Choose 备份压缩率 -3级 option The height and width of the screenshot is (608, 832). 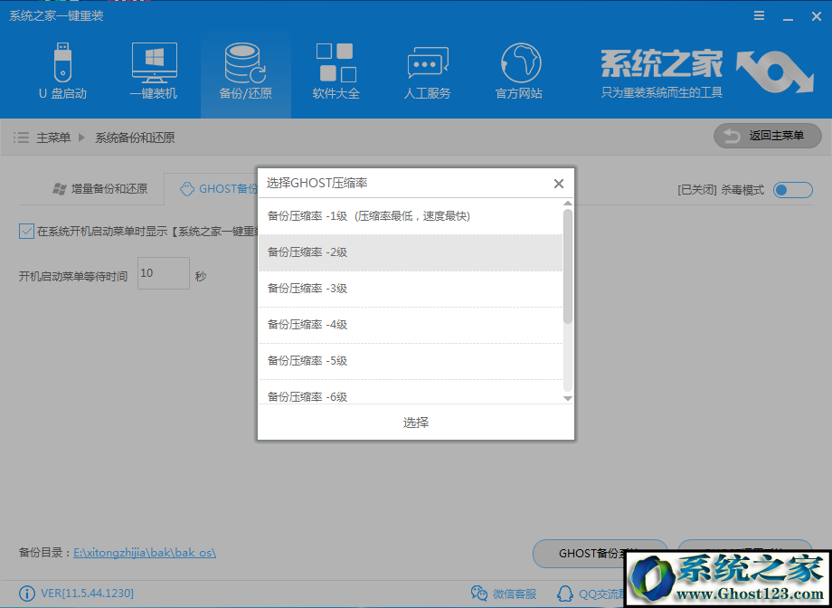pos(411,289)
